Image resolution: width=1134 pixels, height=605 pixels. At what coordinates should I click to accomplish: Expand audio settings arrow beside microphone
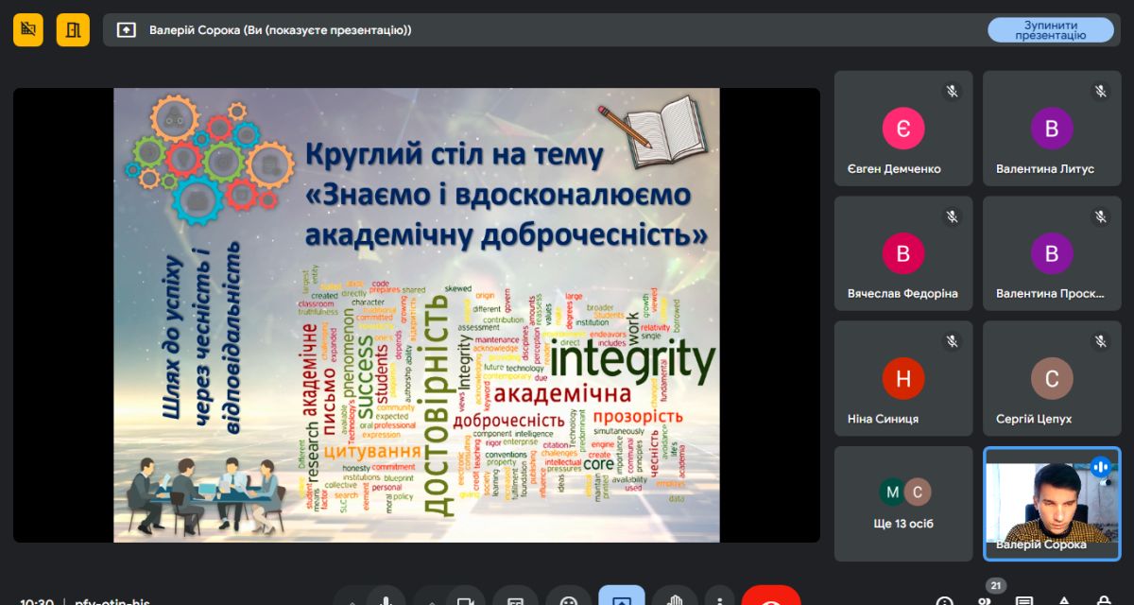pyautogui.click(x=352, y=600)
